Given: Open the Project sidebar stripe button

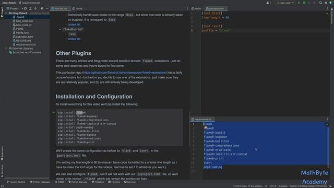Looking at the screenshot, I should pos(2,13).
